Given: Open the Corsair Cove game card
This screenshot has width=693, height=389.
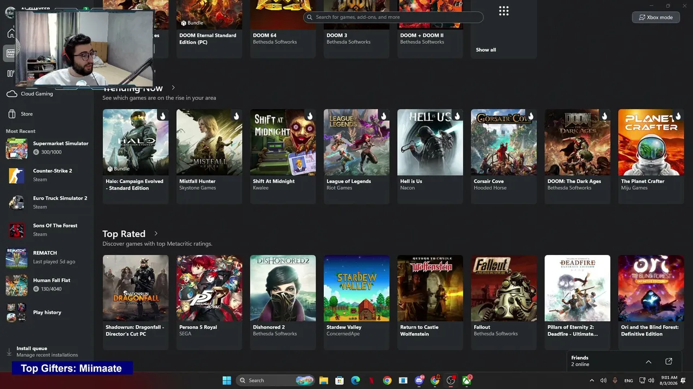Looking at the screenshot, I should [504, 157].
